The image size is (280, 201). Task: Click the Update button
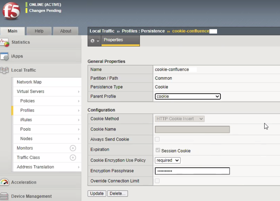click(97, 194)
